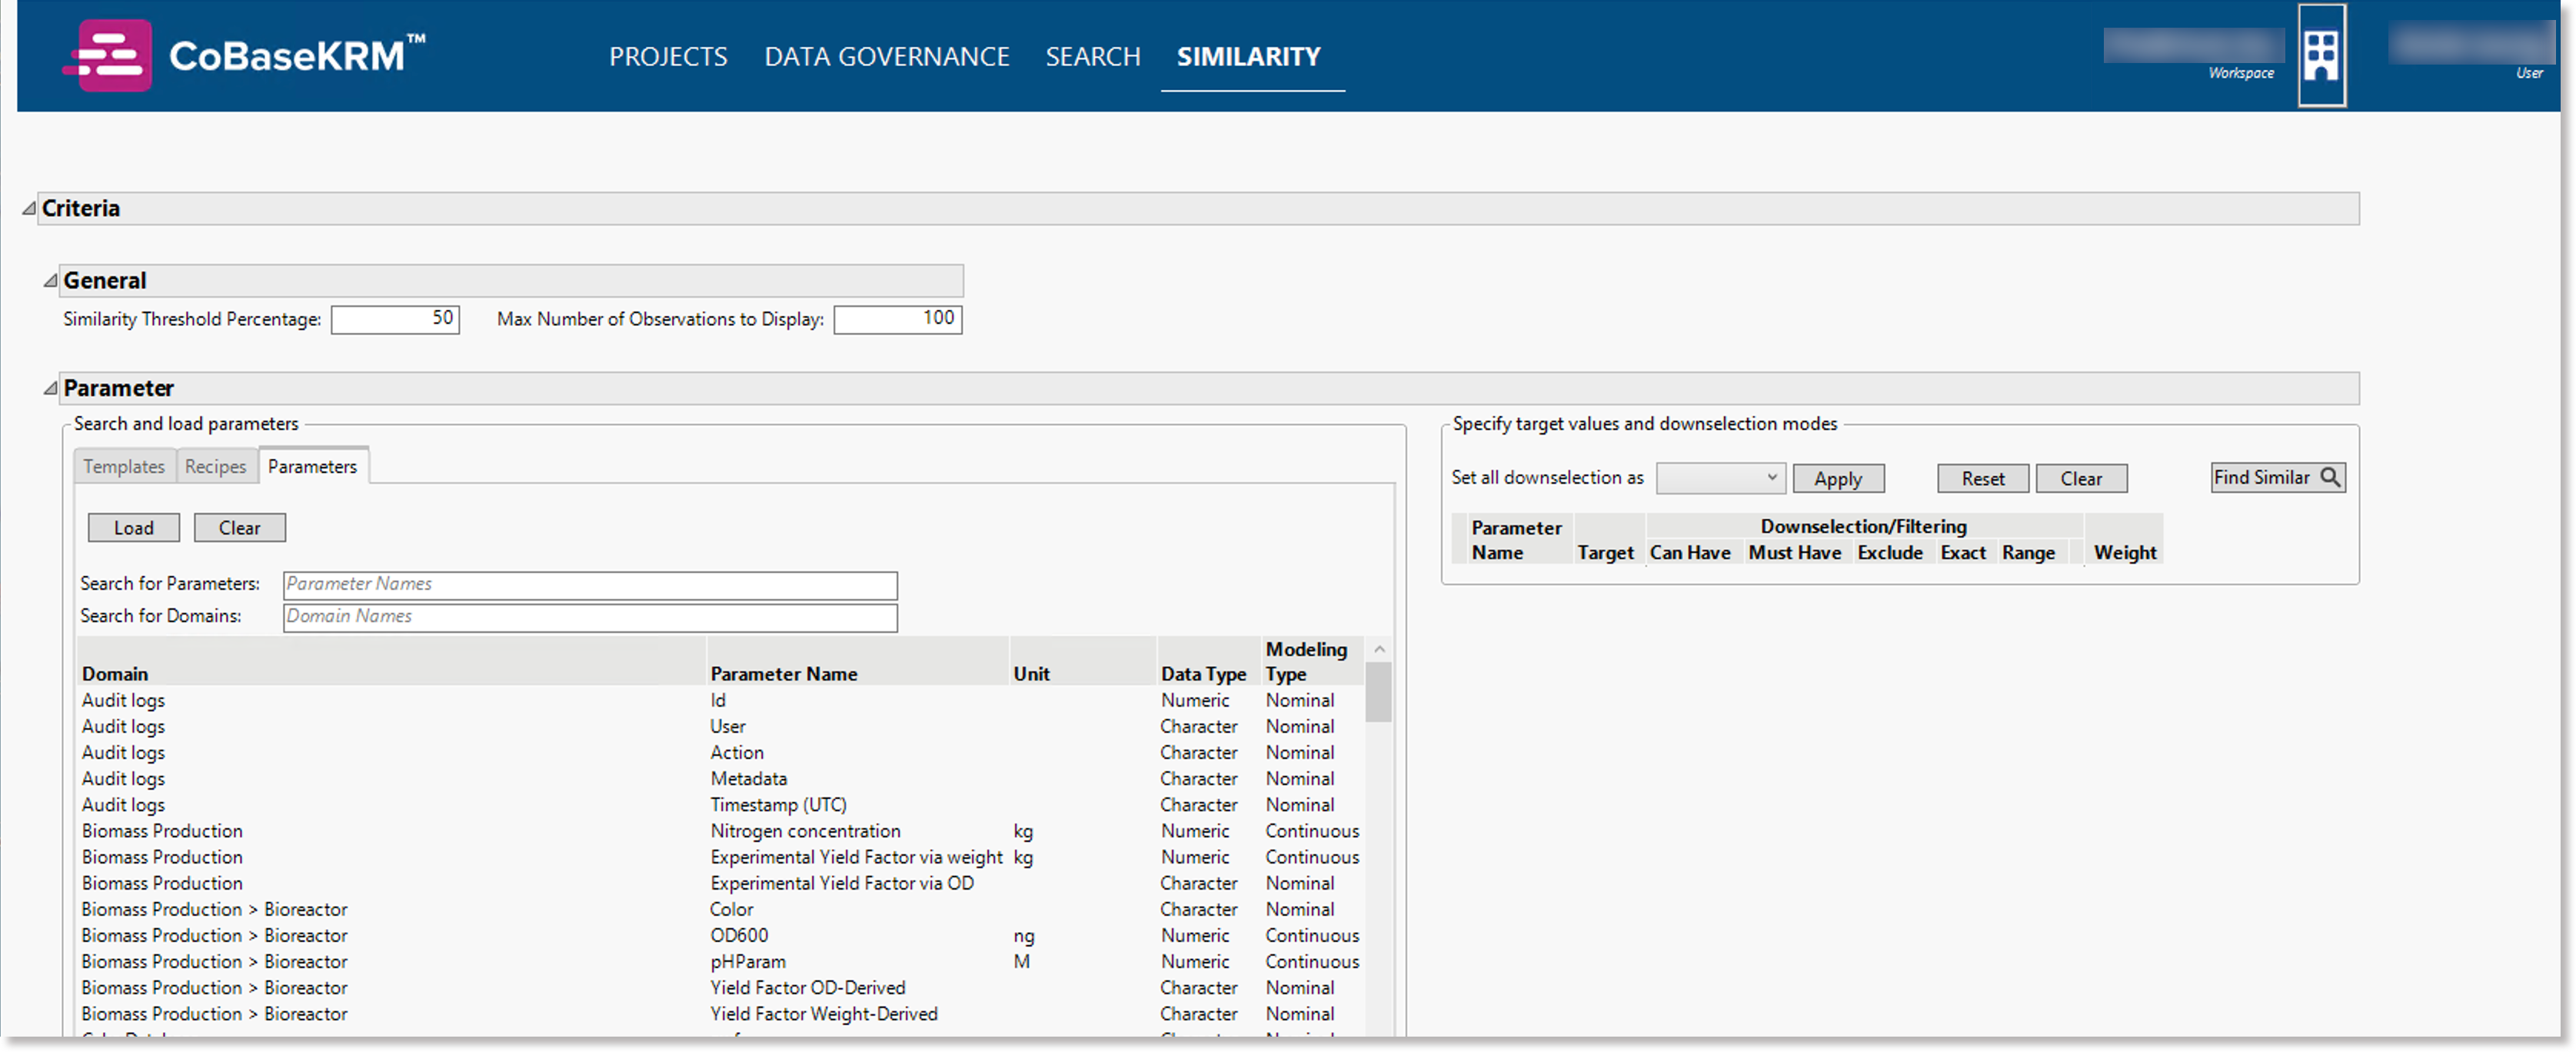Open the Set all downselection dropdown

tap(1720, 478)
